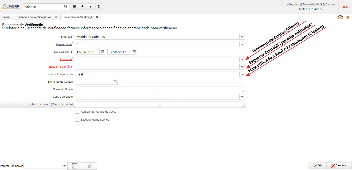This screenshot has height=170, width=352.
Task: Click the orange help icon
Action: point(348,17)
